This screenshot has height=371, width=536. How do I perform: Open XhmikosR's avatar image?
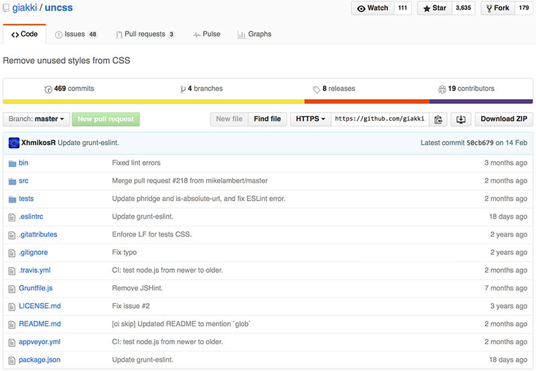pyautogui.click(x=14, y=143)
